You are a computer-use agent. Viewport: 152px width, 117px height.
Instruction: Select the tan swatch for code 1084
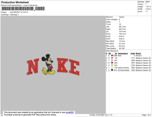pos(112,60)
